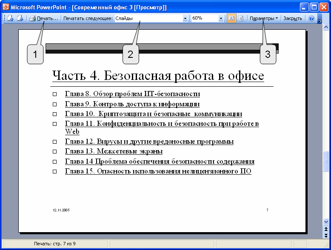Open link Глава 8. Обзор проблем ИТ-безопасности
This screenshot has width=331, height=250.
[x=132, y=94]
